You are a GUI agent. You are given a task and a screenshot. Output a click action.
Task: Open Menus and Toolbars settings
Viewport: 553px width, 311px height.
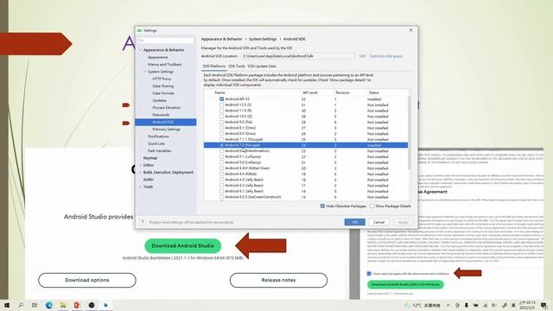[x=165, y=65]
